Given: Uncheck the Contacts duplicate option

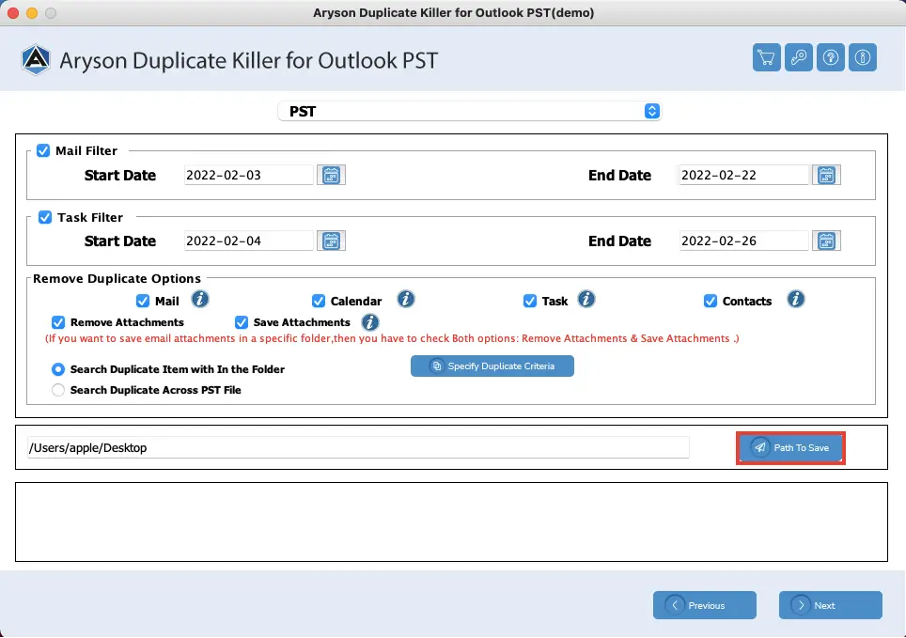Looking at the screenshot, I should 711,301.
